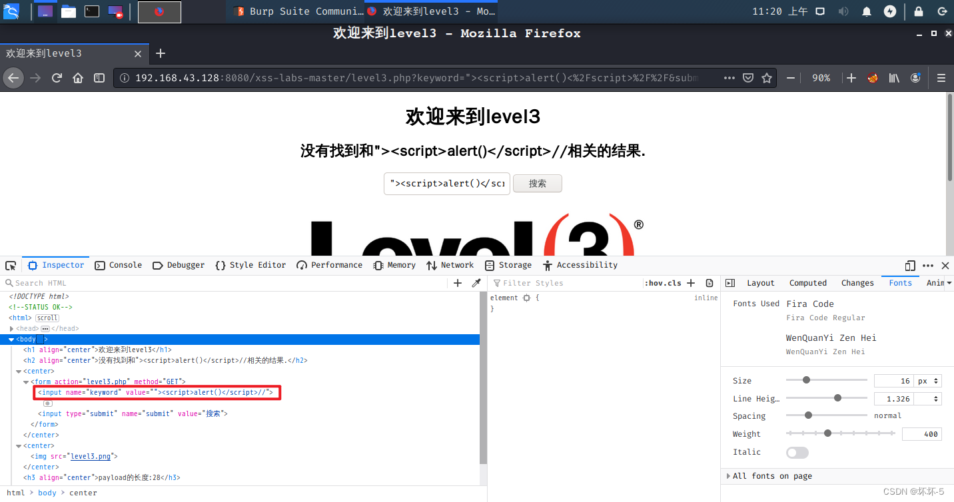Collapse the three-pane inspector sidebar
The width and height of the screenshot is (954, 502).
coord(730,283)
